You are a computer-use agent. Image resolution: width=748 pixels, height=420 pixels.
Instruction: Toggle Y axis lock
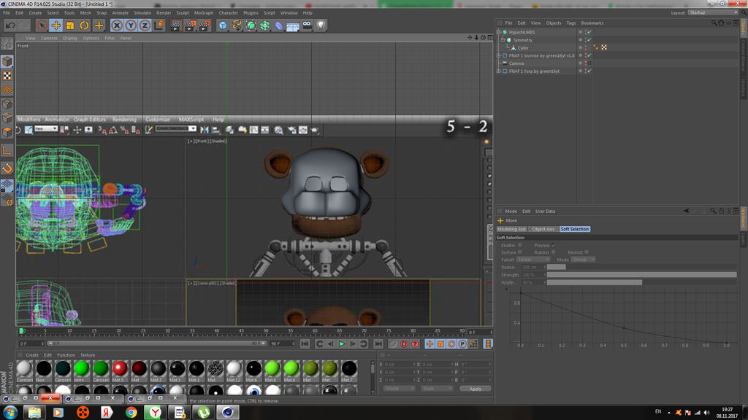click(131, 26)
